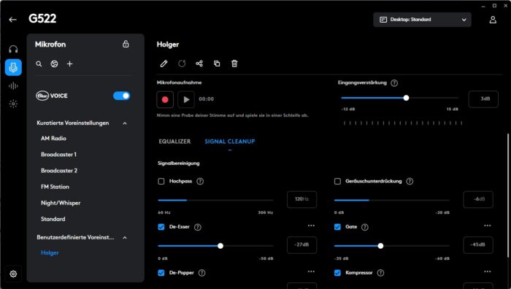Show help for Hochpass

(200, 181)
